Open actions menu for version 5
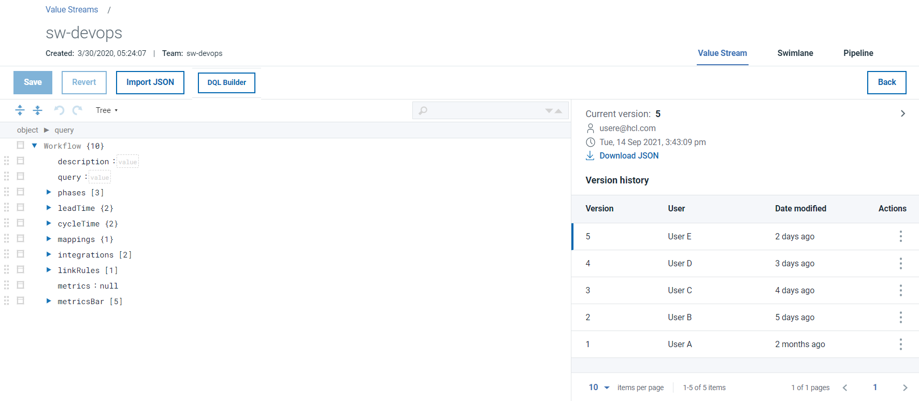The image size is (919, 401). point(901,236)
